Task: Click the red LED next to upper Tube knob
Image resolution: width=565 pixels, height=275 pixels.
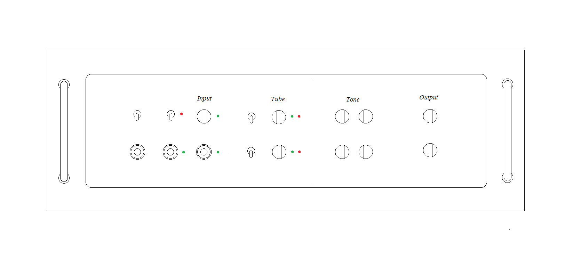Action: click(x=299, y=116)
